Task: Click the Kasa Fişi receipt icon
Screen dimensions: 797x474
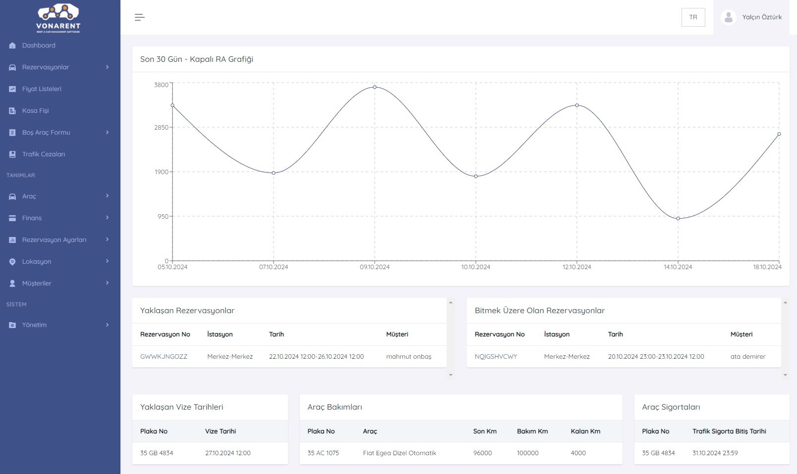Action: [x=12, y=111]
